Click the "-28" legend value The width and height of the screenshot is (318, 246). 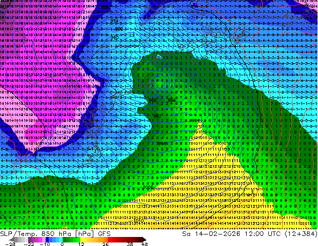10,244
